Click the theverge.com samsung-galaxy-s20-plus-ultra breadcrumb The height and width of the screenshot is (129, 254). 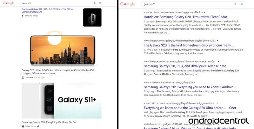coord(180,61)
